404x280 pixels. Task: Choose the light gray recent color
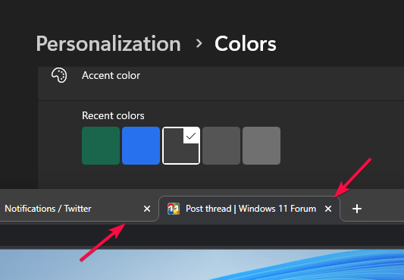point(262,146)
